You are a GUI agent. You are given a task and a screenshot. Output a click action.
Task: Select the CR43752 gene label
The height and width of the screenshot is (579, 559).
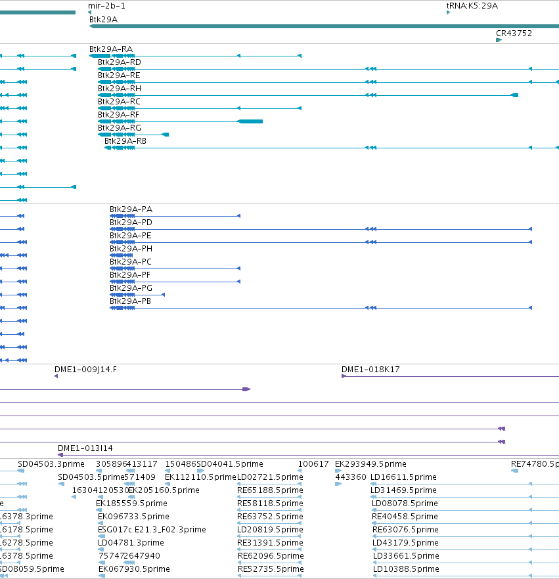tap(514, 33)
